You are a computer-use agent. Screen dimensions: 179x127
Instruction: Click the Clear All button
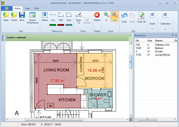pos(141,17)
